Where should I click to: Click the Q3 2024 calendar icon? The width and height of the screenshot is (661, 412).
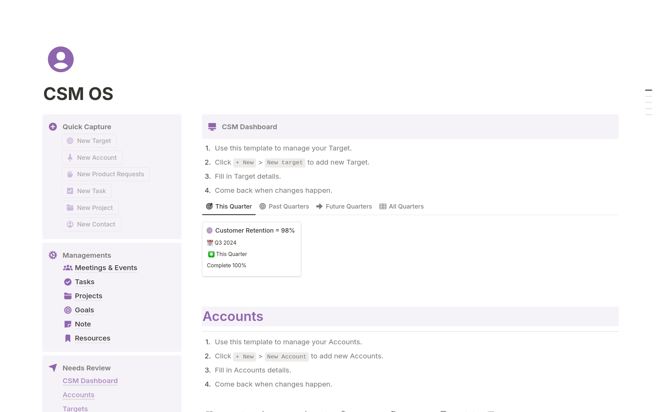[x=210, y=243]
